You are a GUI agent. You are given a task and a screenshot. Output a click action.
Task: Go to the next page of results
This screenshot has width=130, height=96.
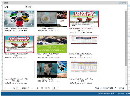tap(33, 88)
